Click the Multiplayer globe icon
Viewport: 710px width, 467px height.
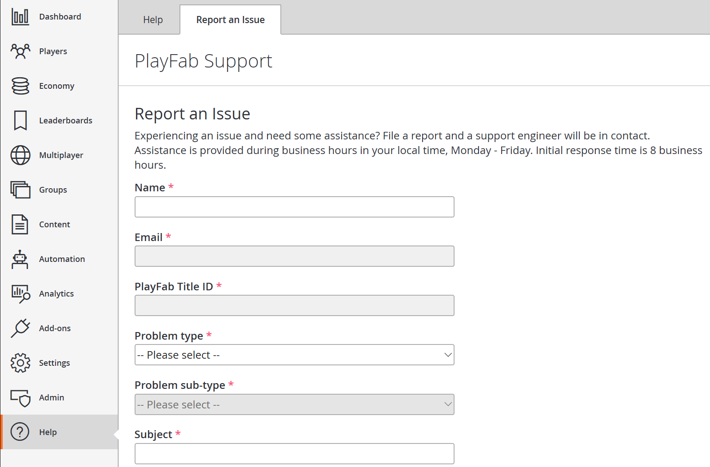click(x=20, y=155)
